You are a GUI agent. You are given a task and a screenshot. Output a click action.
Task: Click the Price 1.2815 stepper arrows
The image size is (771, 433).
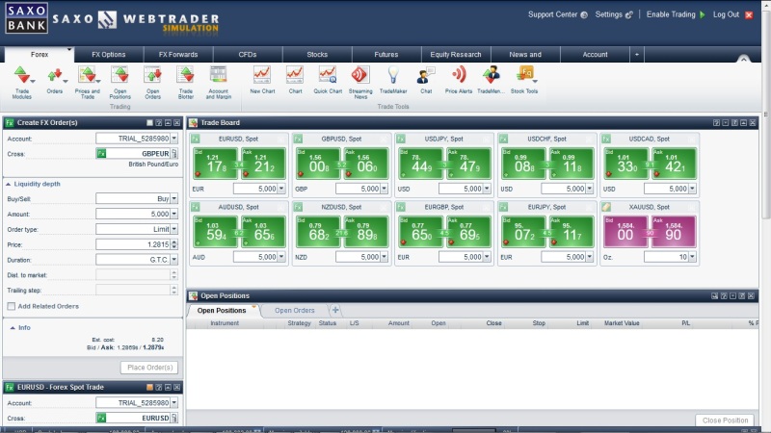click(174, 244)
